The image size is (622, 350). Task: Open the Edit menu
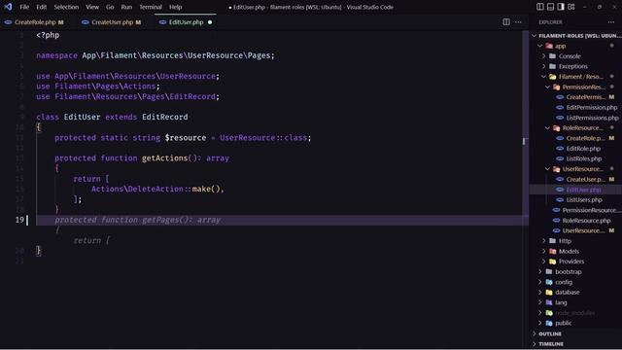click(x=41, y=7)
